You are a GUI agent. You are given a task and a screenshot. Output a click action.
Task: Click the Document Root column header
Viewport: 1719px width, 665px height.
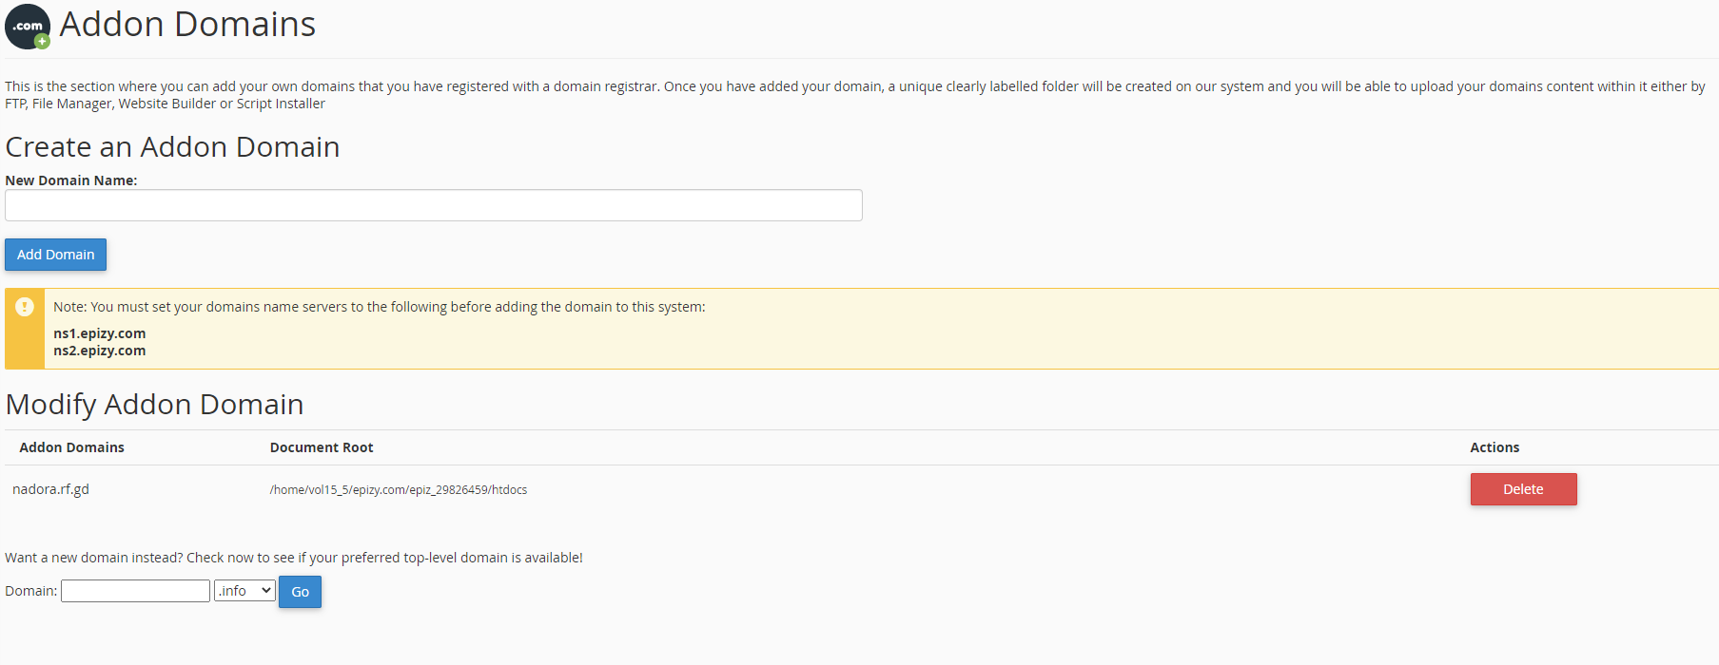pyautogui.click(x=321, y=447)
